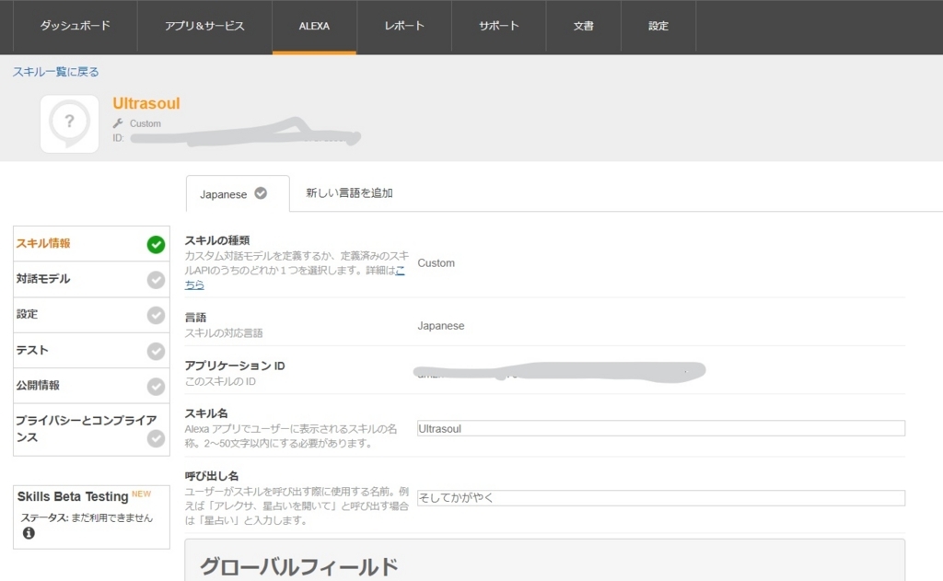This screenshot has width=943, height=581.
Task: Click the スキル名 input field with Ultrasoul
Action: (x=661, y=428)
